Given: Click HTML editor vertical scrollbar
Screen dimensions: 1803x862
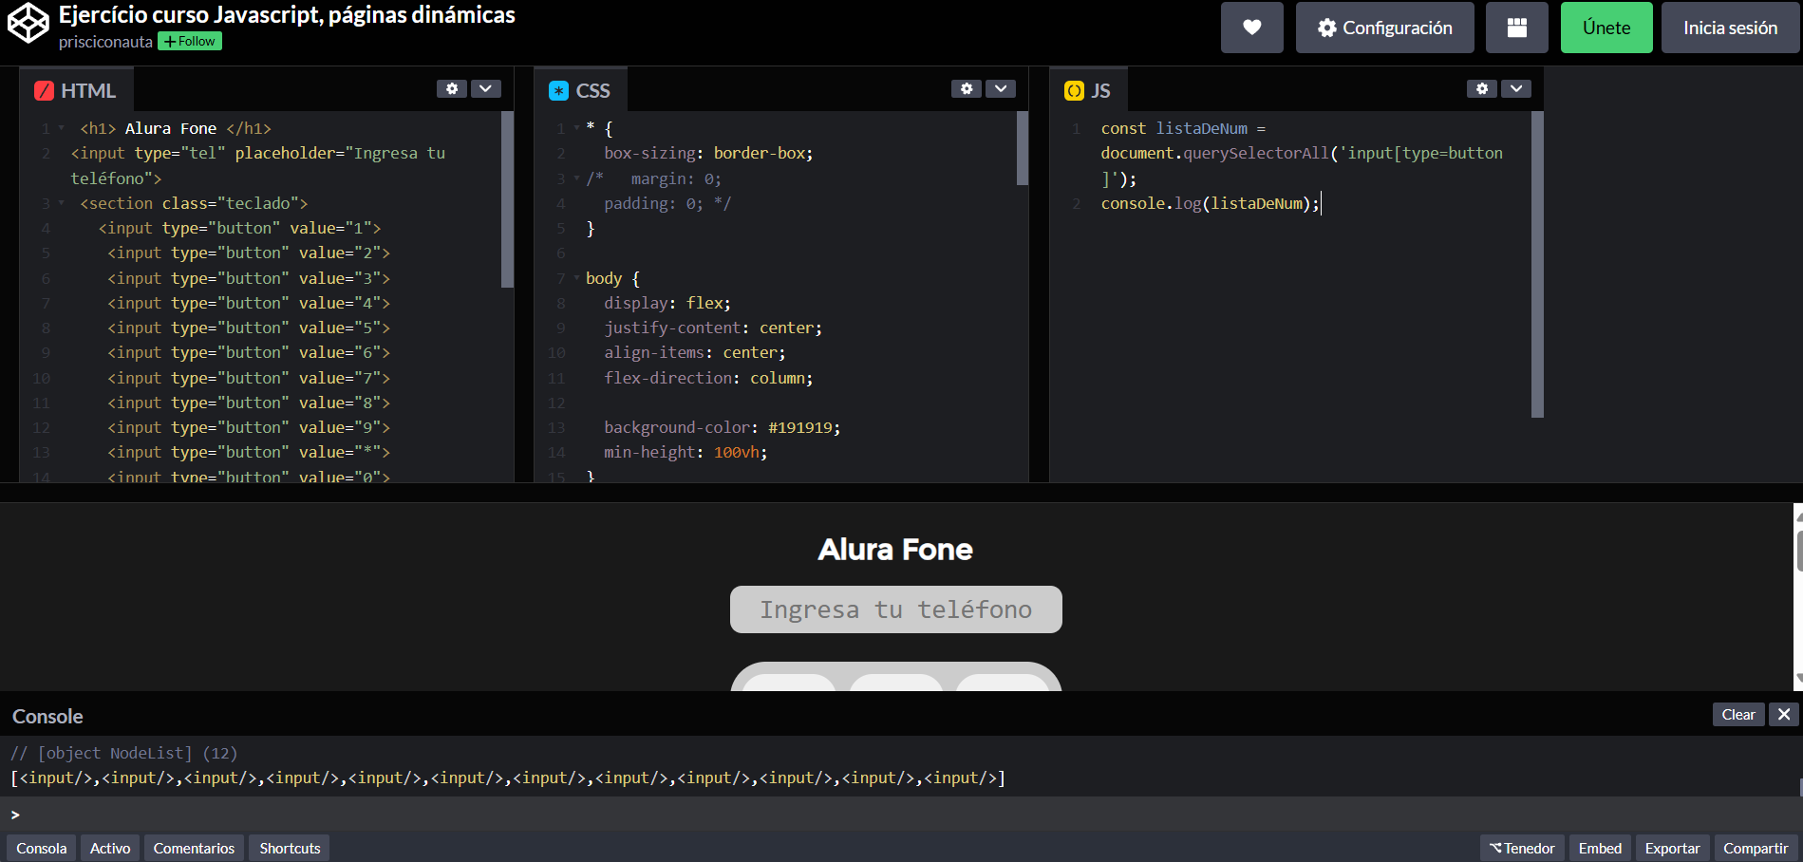Looking at the screenshot, I should 507,199.
